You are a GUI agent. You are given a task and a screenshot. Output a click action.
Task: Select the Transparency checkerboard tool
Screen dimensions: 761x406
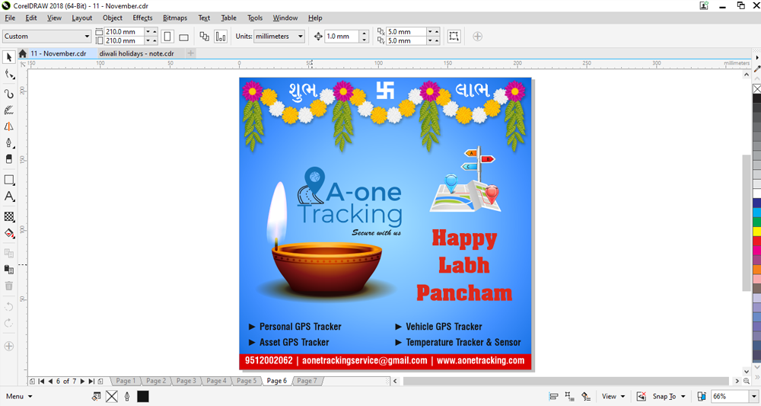click(8, 216)
